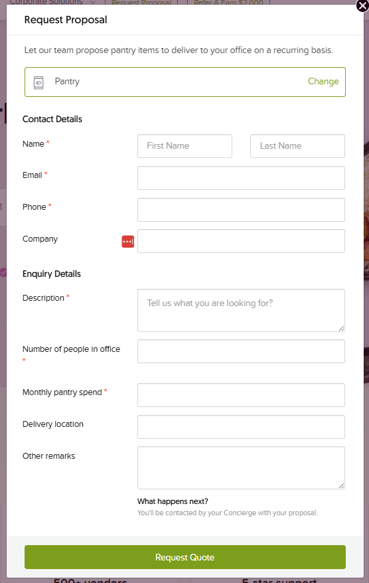369x583 pixels.
Task: Click the Delivery location field
Action: [241, 427]
